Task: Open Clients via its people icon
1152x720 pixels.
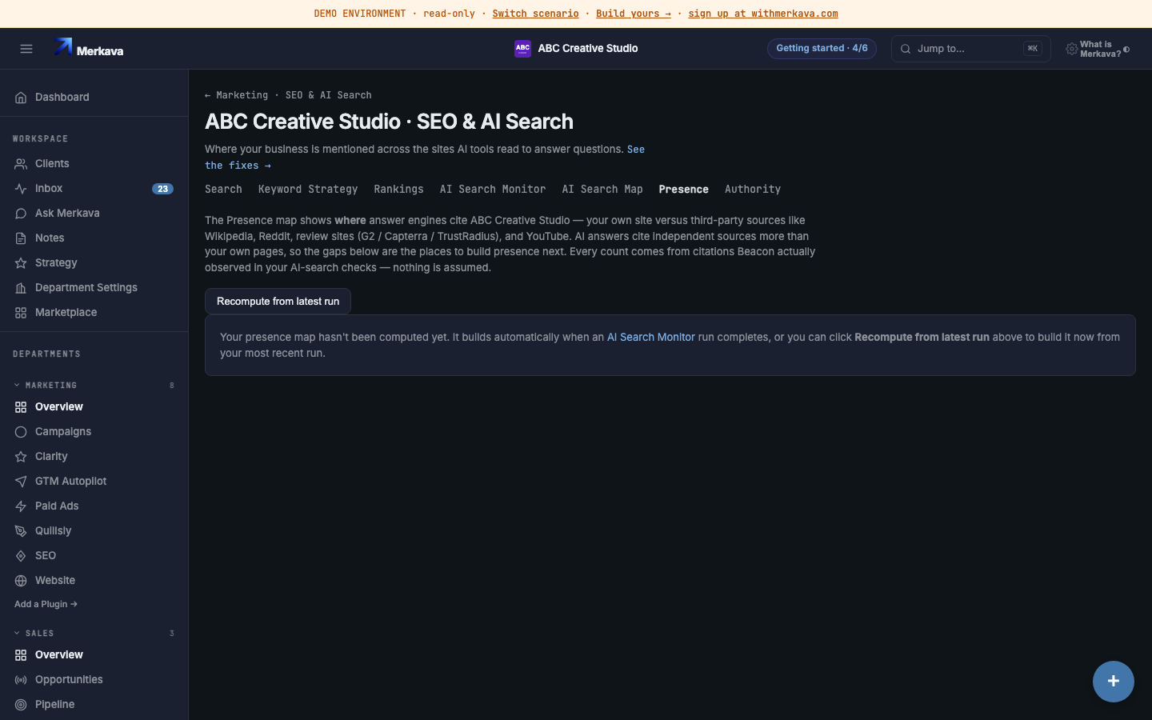Action: click(x=21, y=164)
